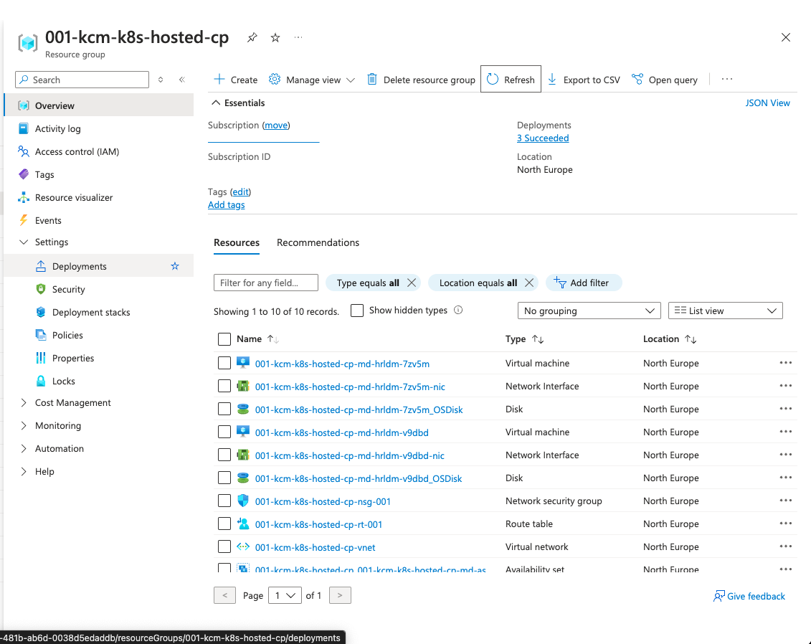
Task: Open the No grouping dropdown
Action: [589, 311]
